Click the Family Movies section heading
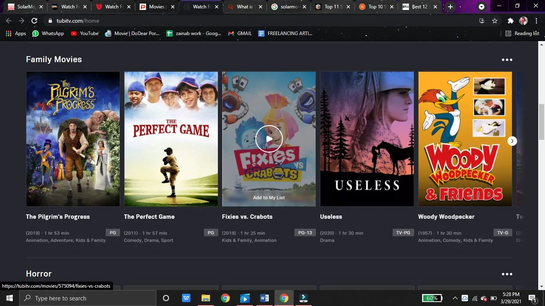This screenshot has width=545, height=306. coord(54,59)
